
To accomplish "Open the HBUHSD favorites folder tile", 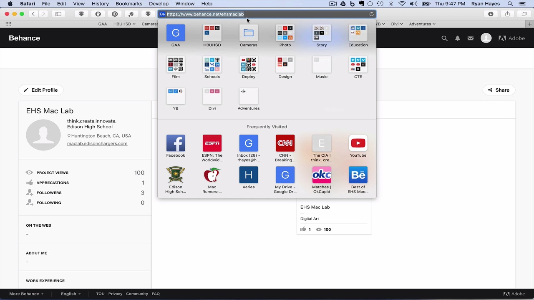I will point(212,33).
